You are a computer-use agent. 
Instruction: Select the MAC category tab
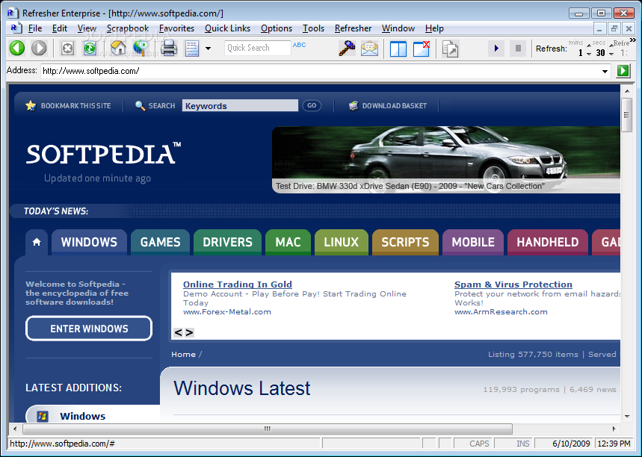click(x=288, y=242)
